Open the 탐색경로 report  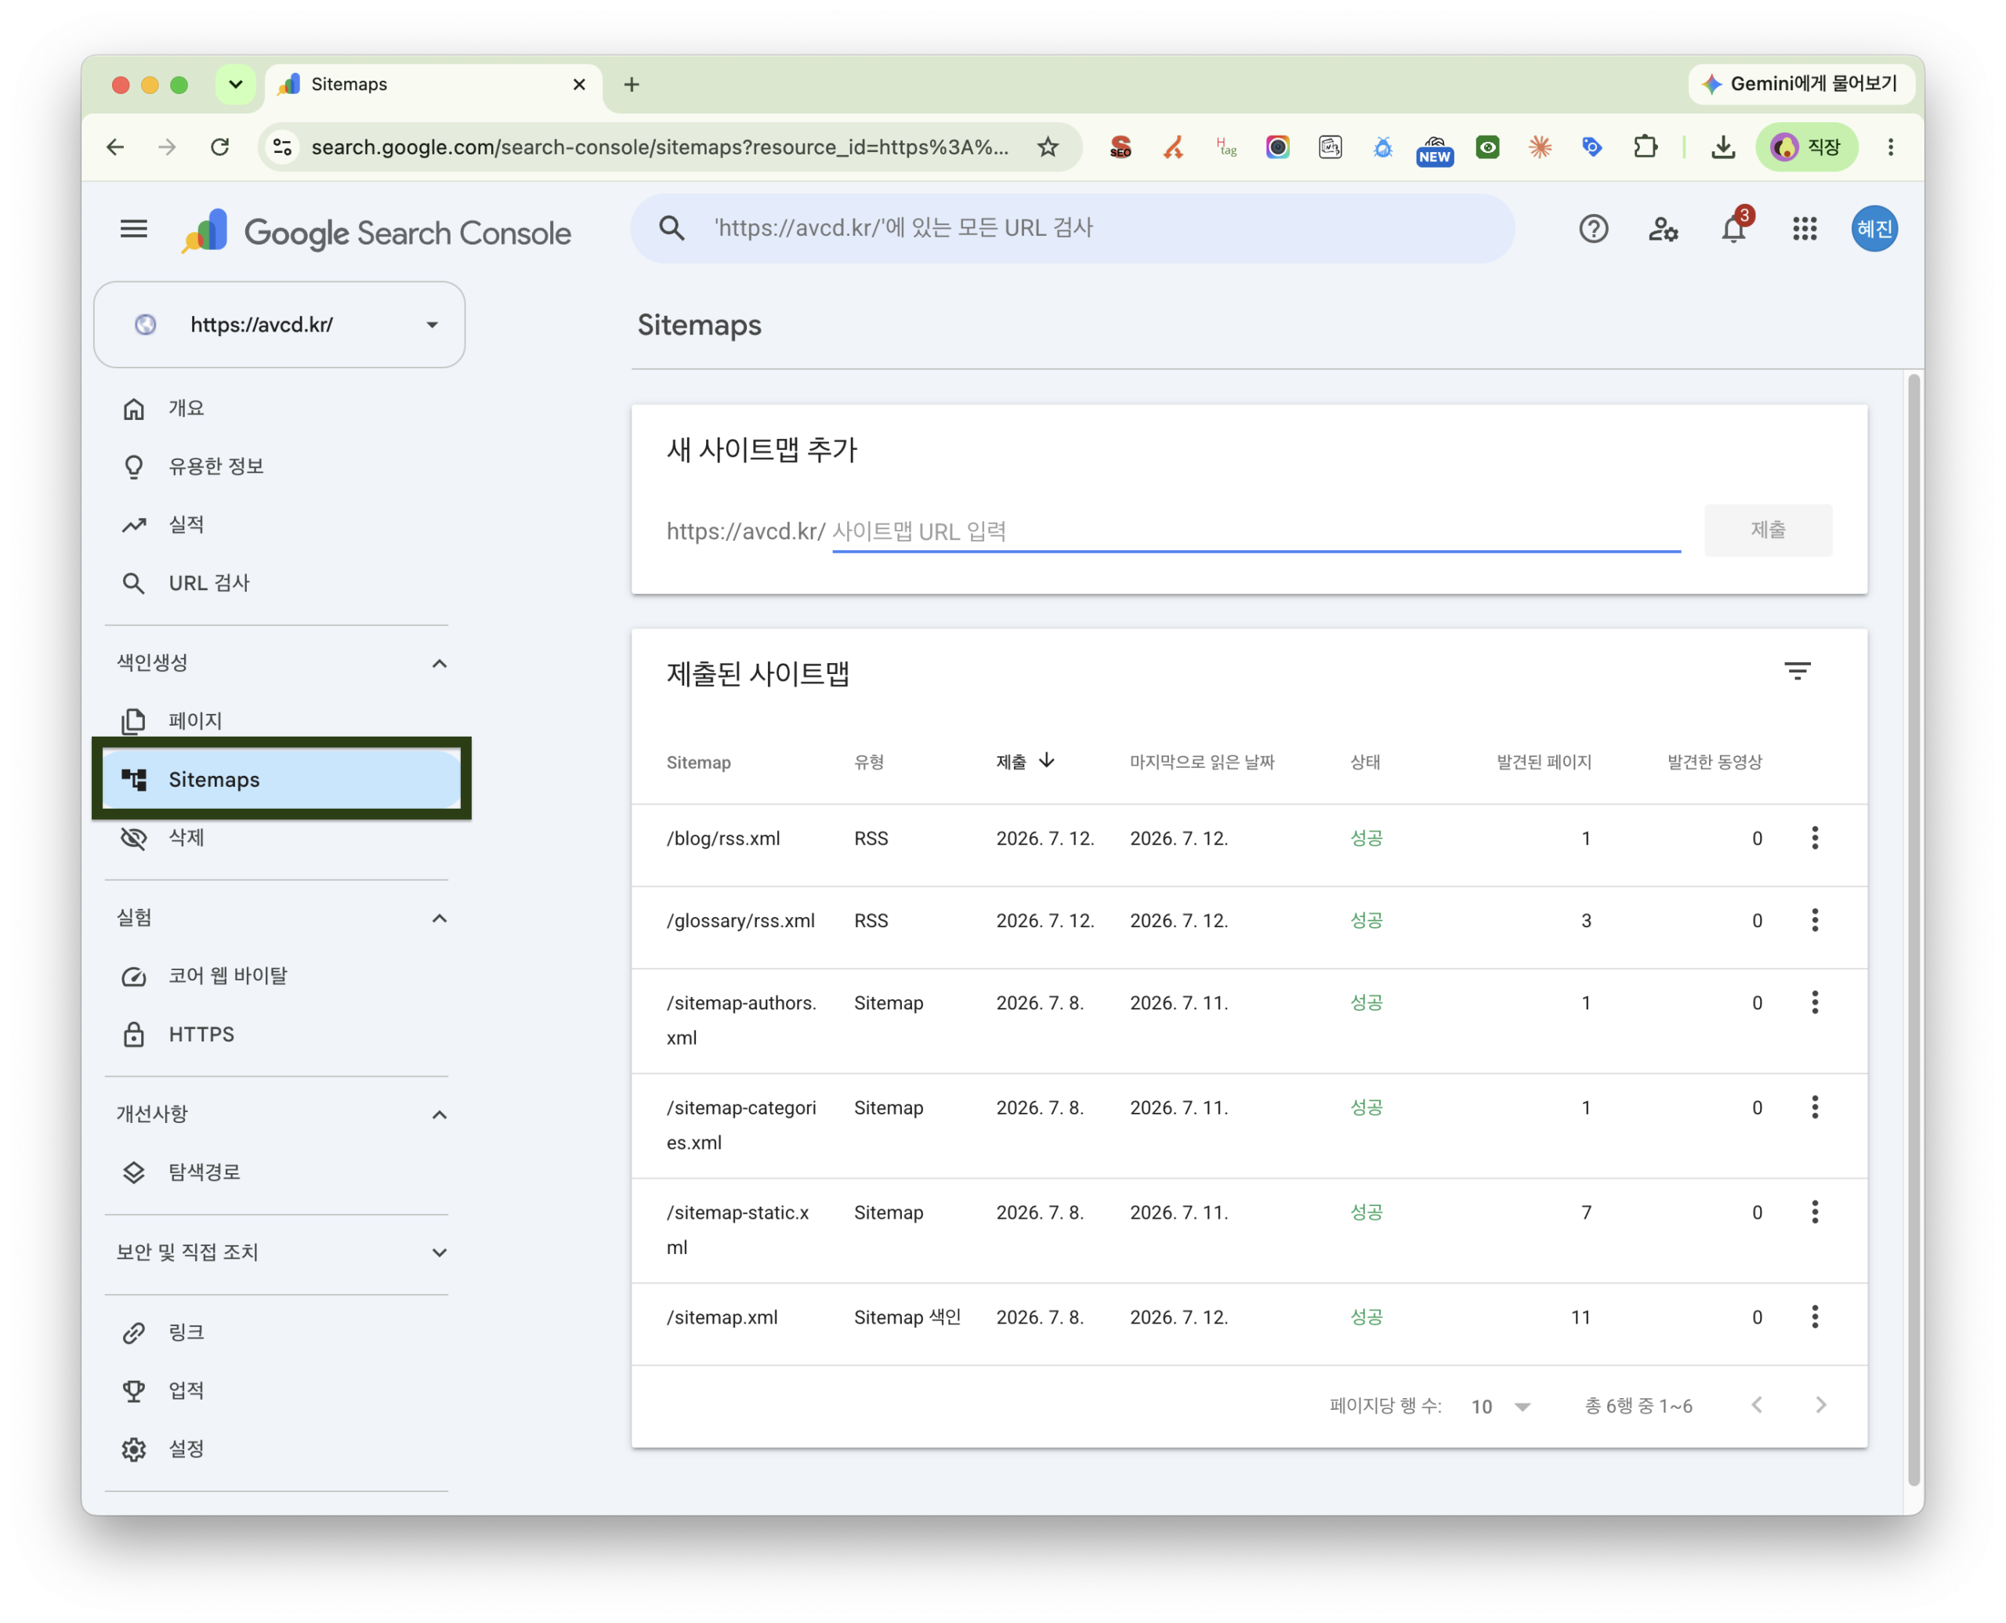point(280,1172)
